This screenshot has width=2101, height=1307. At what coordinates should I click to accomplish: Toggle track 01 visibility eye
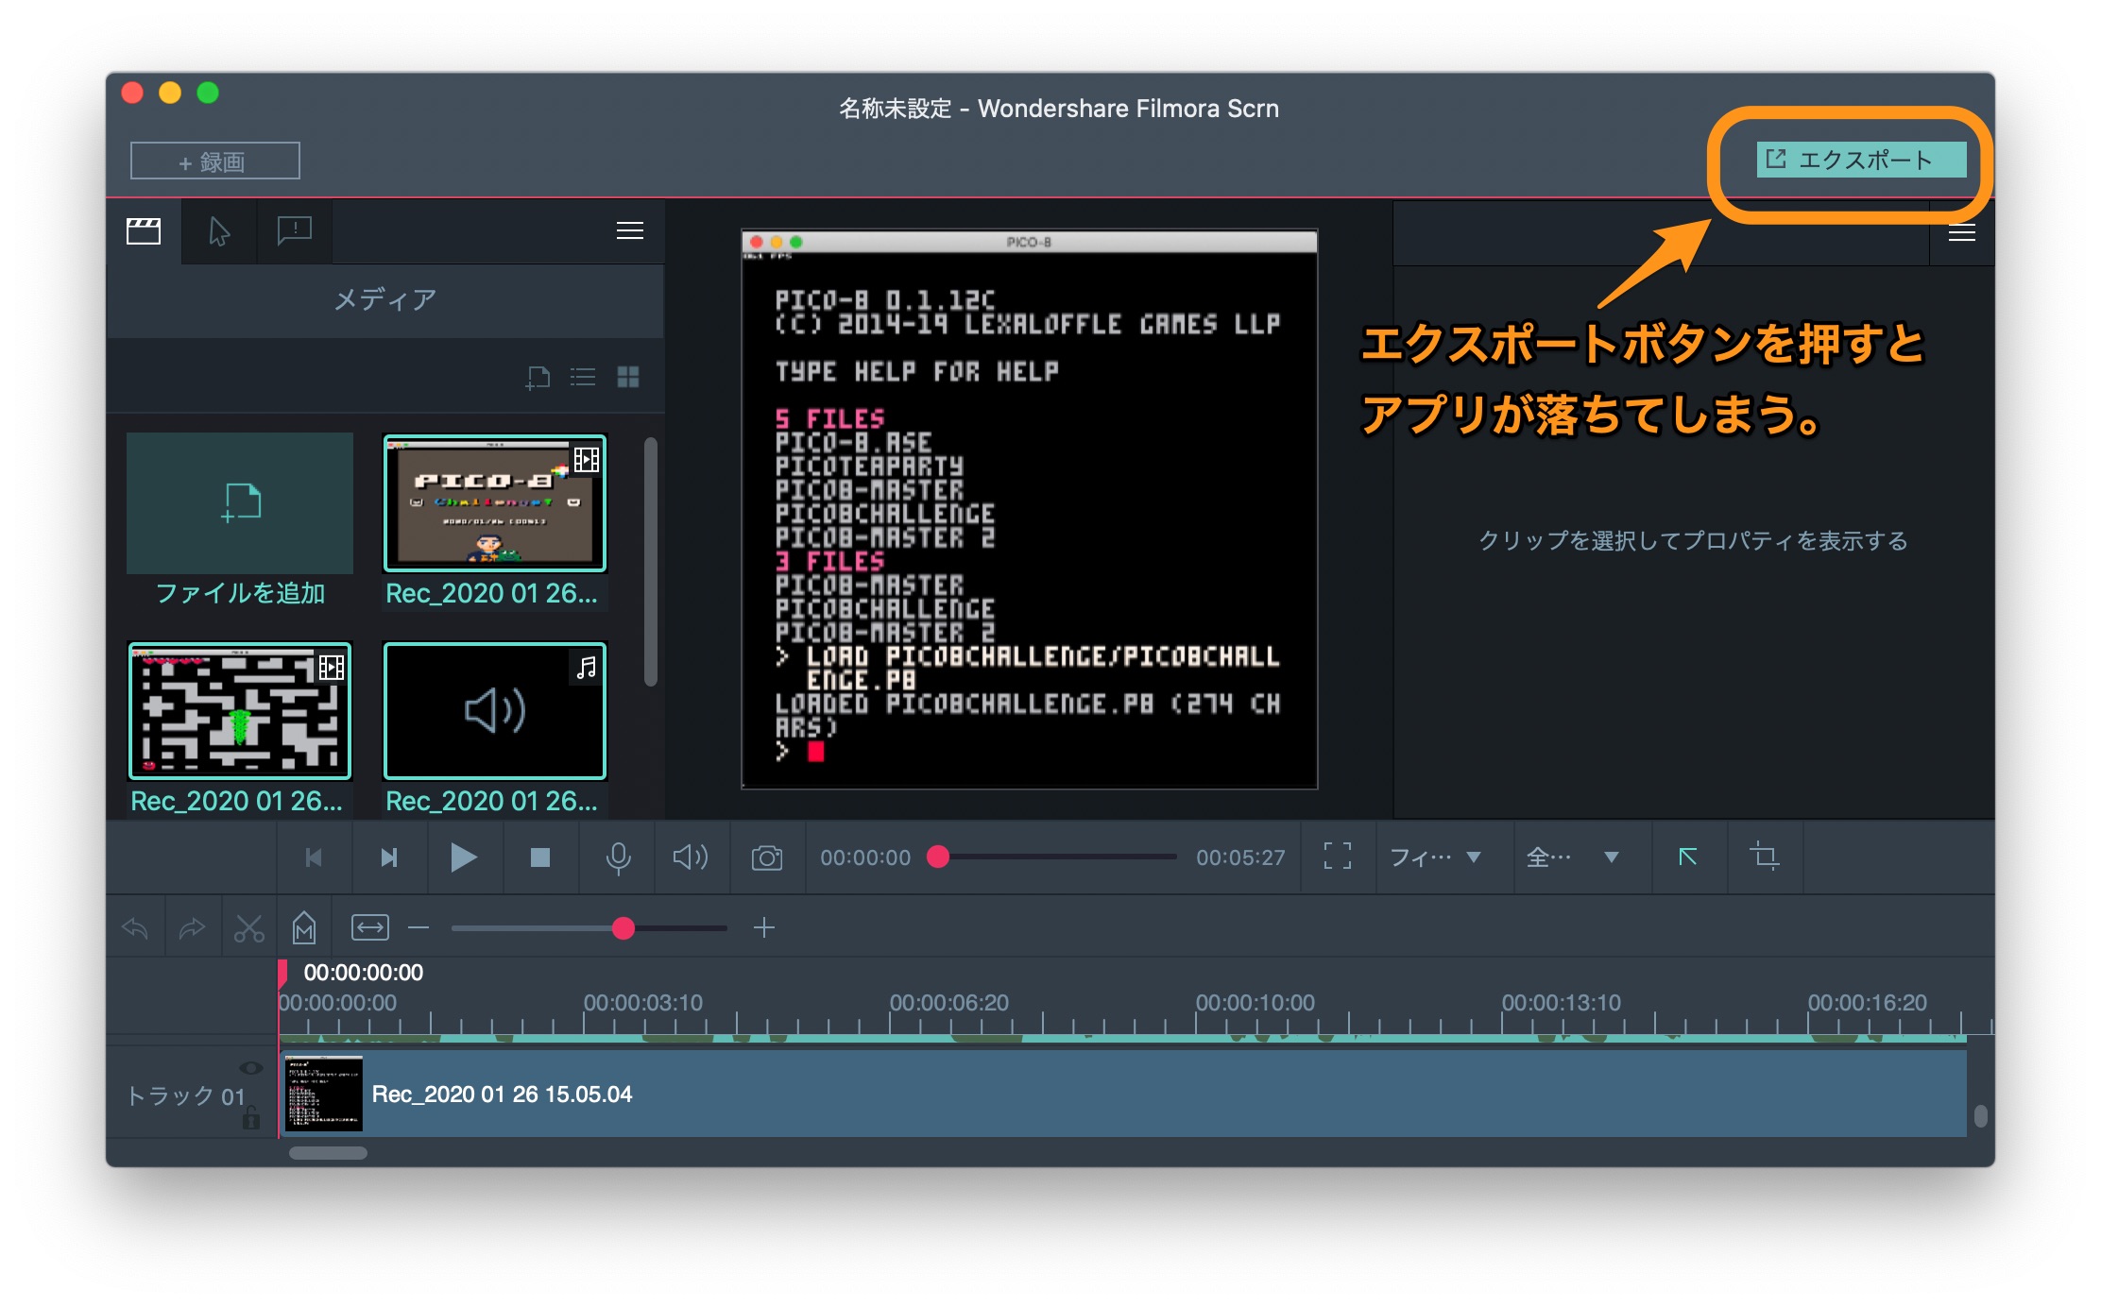tap(250, 1068)
